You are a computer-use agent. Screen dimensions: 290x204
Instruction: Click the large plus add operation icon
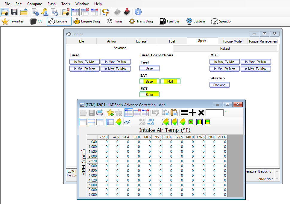pyautogui.click(x=192, y=113)
